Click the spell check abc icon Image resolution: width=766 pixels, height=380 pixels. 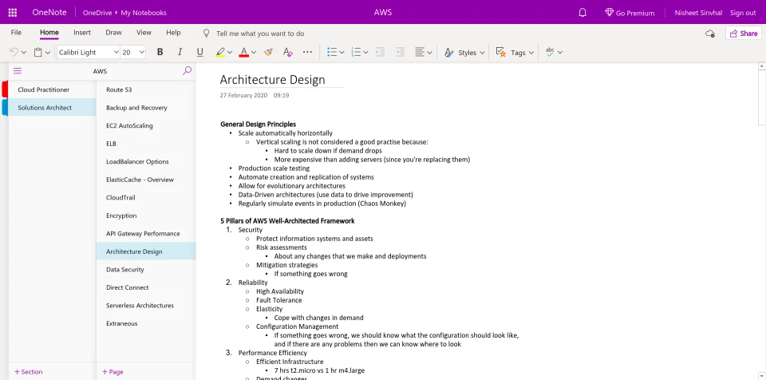click(x=550, y=52)
